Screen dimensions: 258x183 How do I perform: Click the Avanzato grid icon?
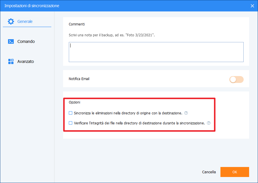11,61
